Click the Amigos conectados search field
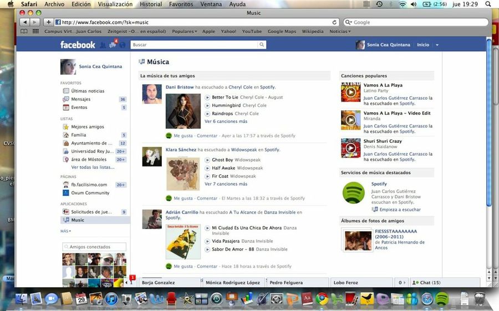 click(x=94, y=247)
